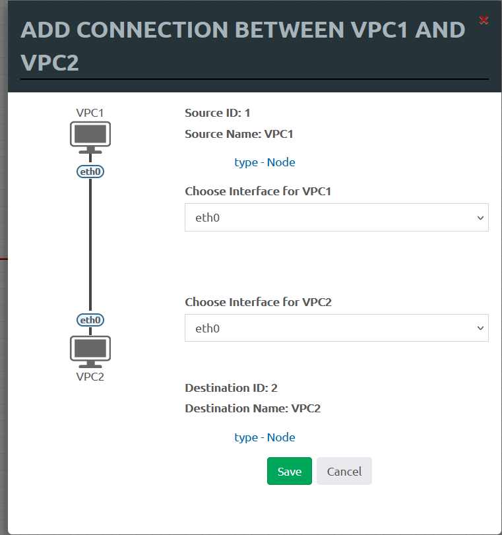The image size is (502, 535).
Task: Cancel adding the connection
Action: pos(344,471)
